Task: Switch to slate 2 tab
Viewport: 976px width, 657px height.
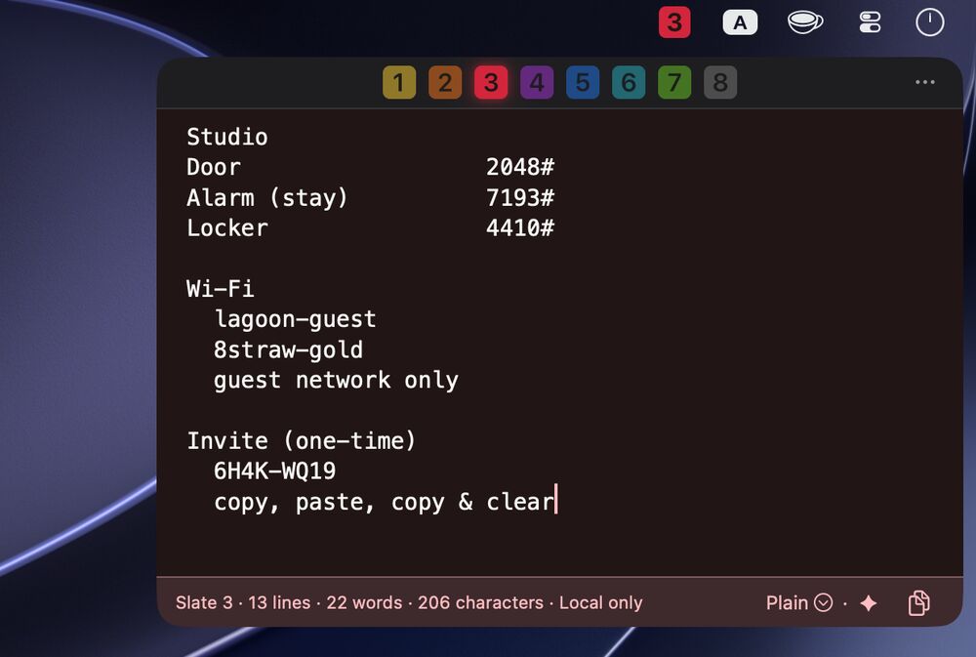Action: coord(445,82)
